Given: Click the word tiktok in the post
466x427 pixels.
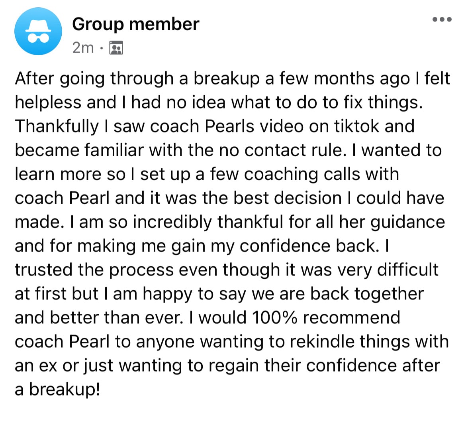Looking at the screenshot, I should 357,126.
